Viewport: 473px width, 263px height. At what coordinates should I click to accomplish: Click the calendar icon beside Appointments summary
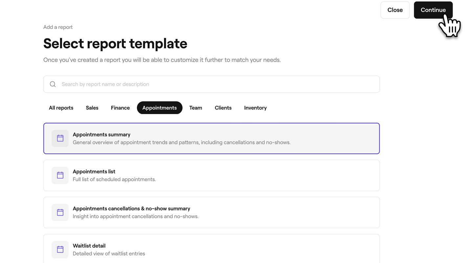point(60,138)
